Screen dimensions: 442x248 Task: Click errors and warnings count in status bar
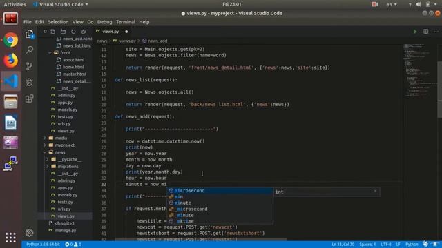pyautogui.click(x=73, y=245)
